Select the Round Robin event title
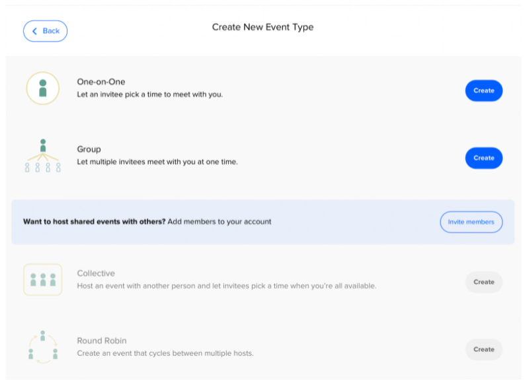Screen dimensions: 525x385 coord(102,341)
